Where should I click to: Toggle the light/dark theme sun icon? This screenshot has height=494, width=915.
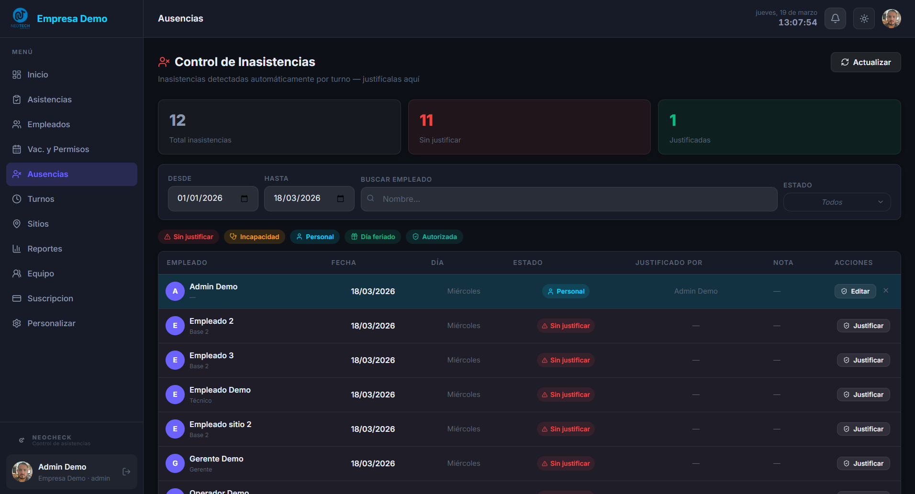[864, 19]
